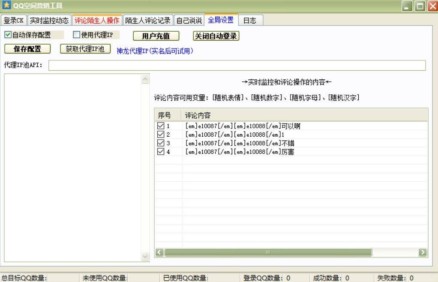Click the left text area scroll down arrow
The image size is (438, 282).
click(x=145, y=256)
